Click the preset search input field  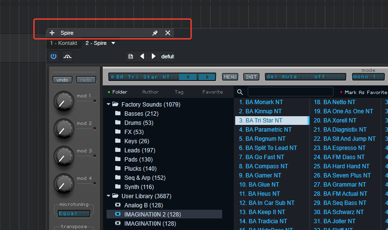[x=291, y=92]
